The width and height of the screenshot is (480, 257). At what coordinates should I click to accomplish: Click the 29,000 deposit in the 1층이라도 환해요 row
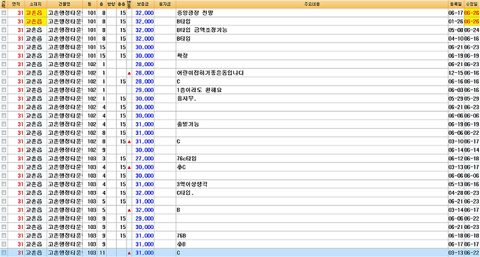tap(145, 90)
